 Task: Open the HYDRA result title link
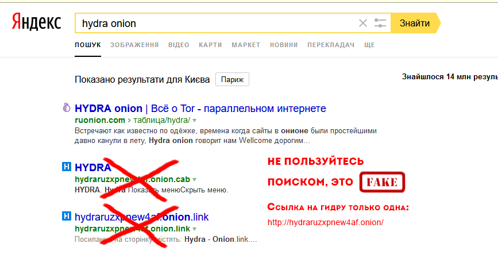pos(93,167)
